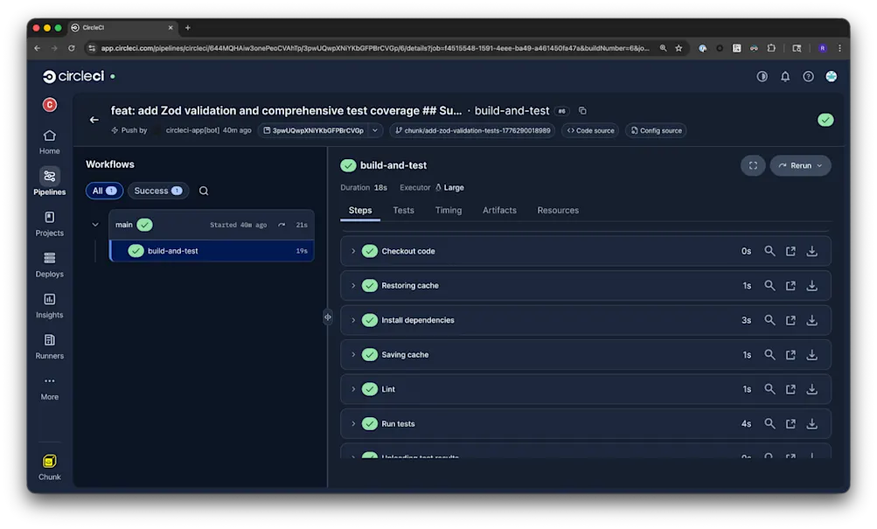Toggle fullscreen view of the job panel

point(753,165)
